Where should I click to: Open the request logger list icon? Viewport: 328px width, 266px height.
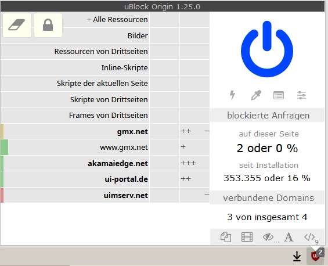[x=279, y=95]
